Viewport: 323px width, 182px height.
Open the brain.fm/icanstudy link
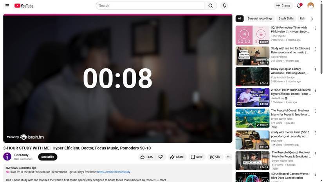[114, 172]
